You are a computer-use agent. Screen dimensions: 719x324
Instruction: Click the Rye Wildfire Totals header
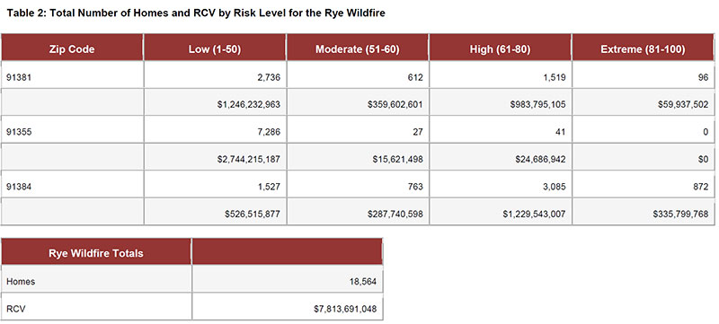coord(96,251)
